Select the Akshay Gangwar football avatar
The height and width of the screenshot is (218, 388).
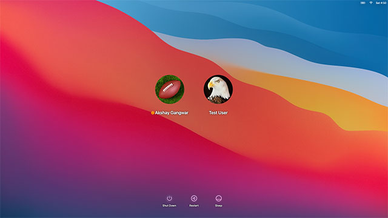[170, 89]
